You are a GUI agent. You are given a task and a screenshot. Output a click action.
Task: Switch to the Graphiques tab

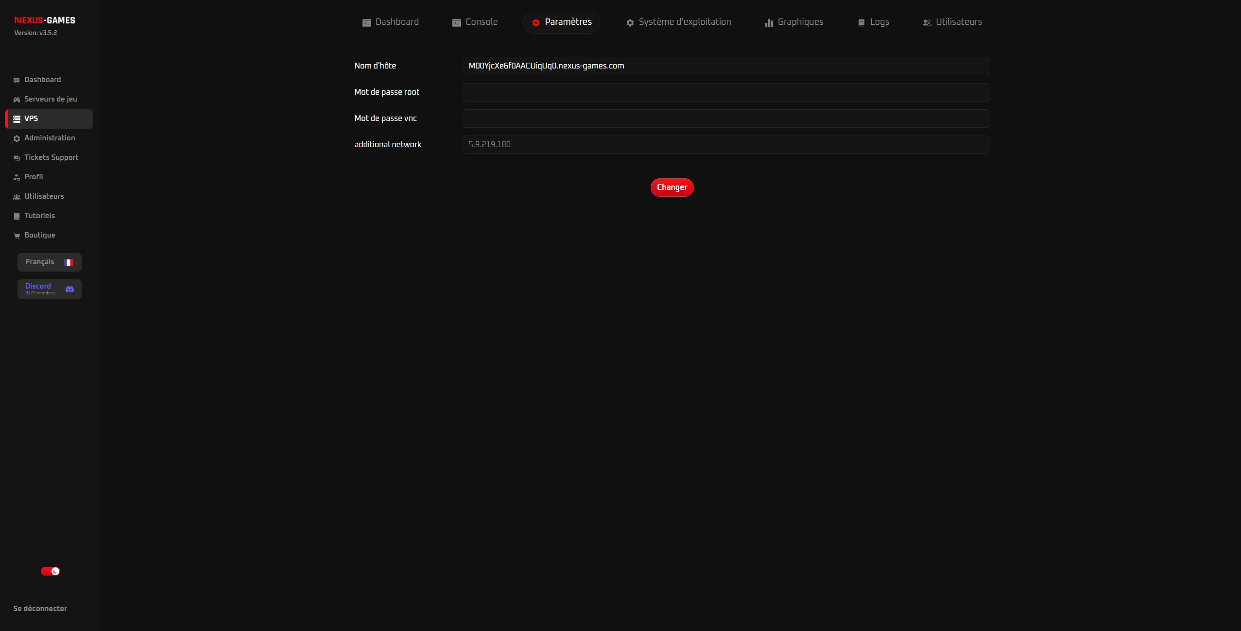pos(793,22)
